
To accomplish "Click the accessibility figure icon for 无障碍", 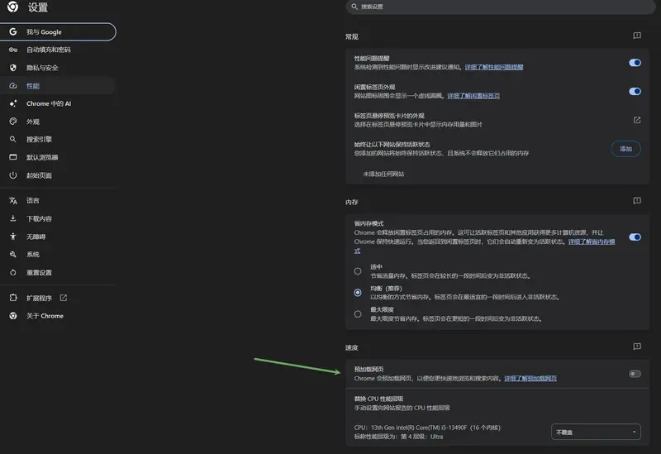I will [13, 237].
